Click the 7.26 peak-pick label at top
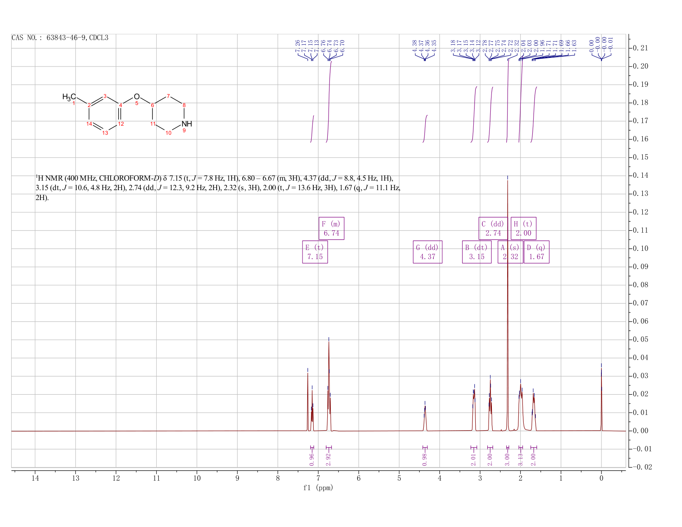Image resolution: width=682 pixels, height=527 pixels. coord(297,46)
